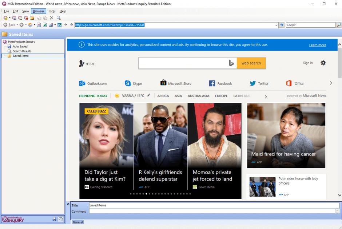Click the New Inquiry page toolbar icon
This screenshot has width=342, height=229.
pos(5,18)
